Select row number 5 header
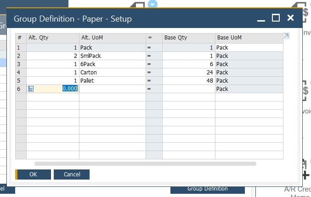 point(21,81)
